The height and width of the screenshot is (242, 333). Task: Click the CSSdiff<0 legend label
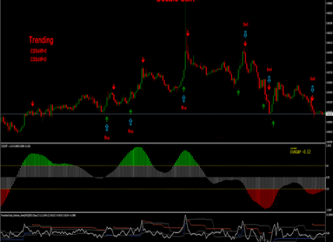pyautogui.click(x=38, y=59)
